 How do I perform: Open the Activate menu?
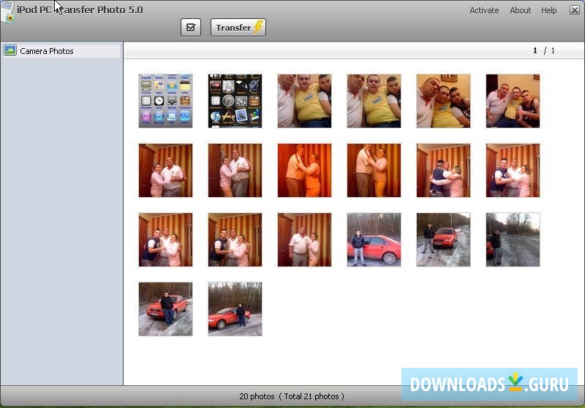(484, 10)
